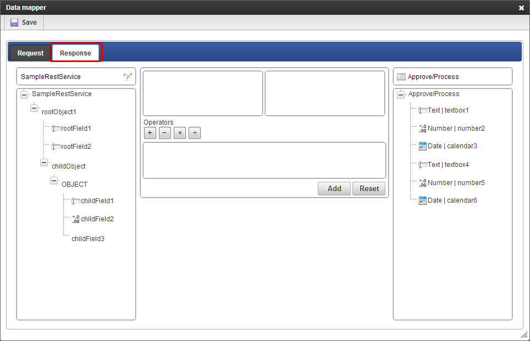530x341 pixels.
Task: Click the multiply operator button
Action: [180, 133]
